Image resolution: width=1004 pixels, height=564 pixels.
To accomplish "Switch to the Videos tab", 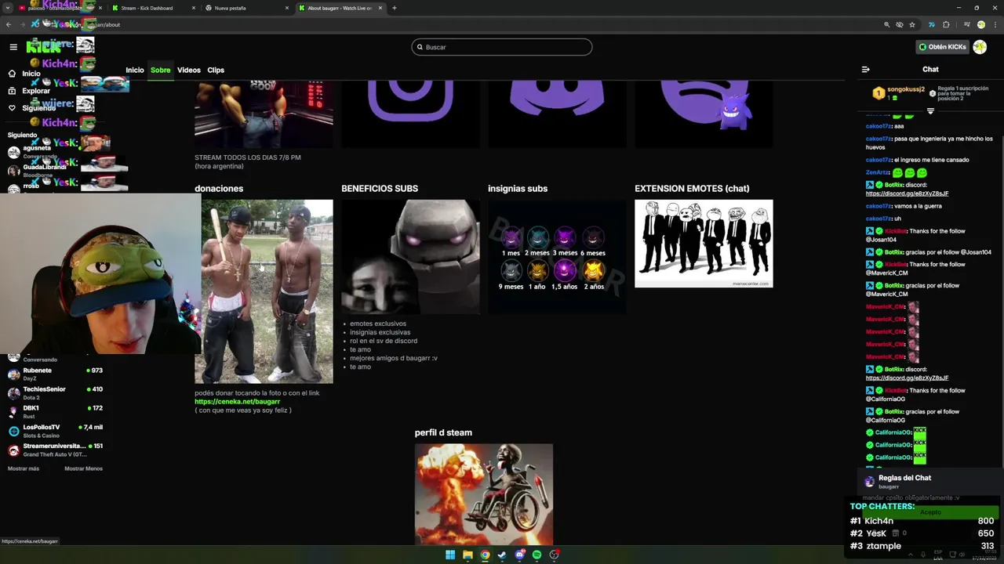I will pos(189,70).
